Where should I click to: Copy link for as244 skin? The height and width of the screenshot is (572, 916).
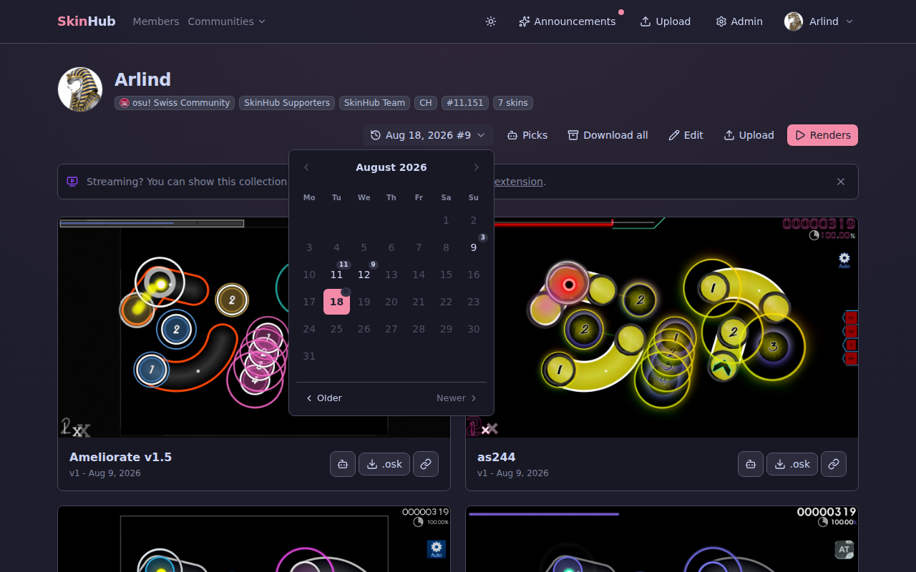(x=834, y=464)
